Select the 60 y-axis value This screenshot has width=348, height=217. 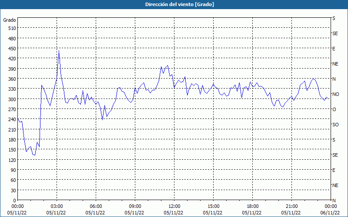tap(13, 180)
